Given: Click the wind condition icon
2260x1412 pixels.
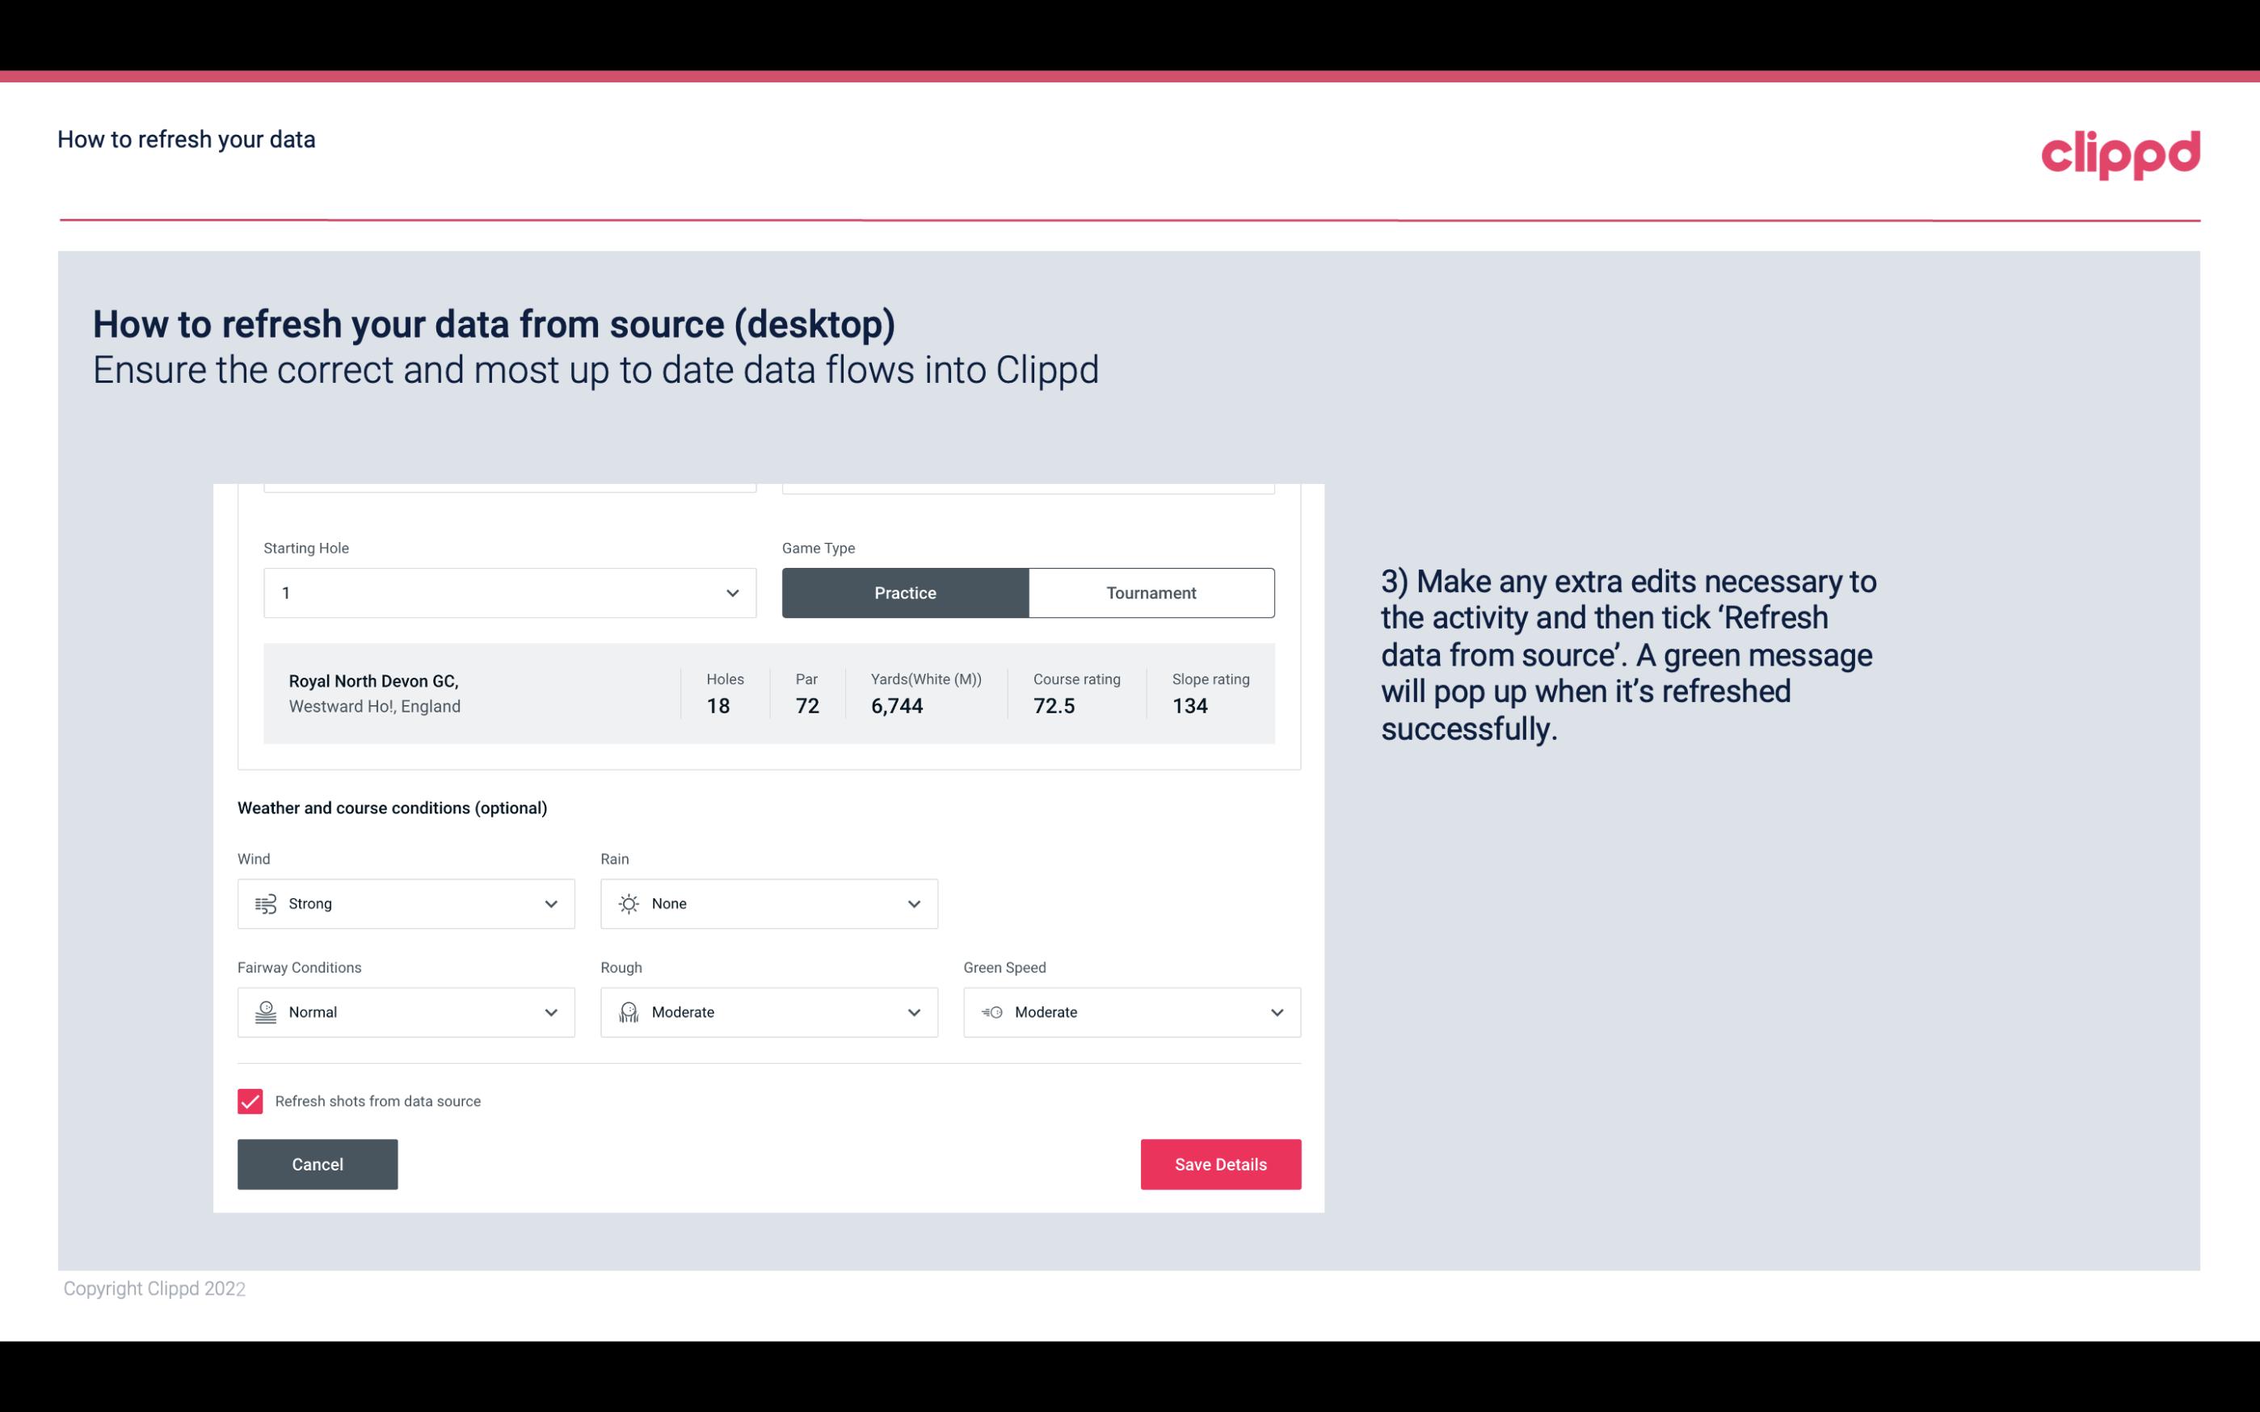Looking at the screenshot, I should (x=263, y=903).
